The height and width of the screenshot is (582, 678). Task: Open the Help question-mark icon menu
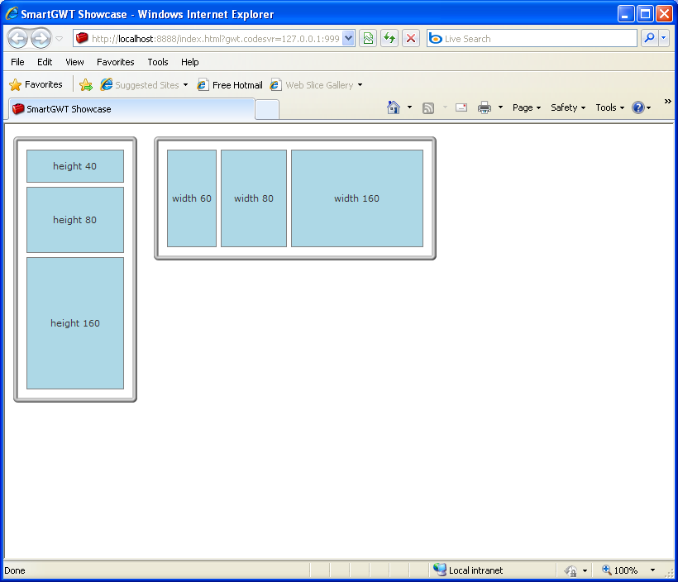[x=642, y=107]
